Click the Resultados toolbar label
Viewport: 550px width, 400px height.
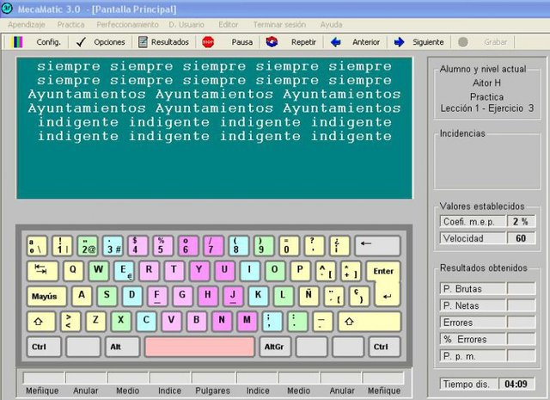[x=170, y=42]
